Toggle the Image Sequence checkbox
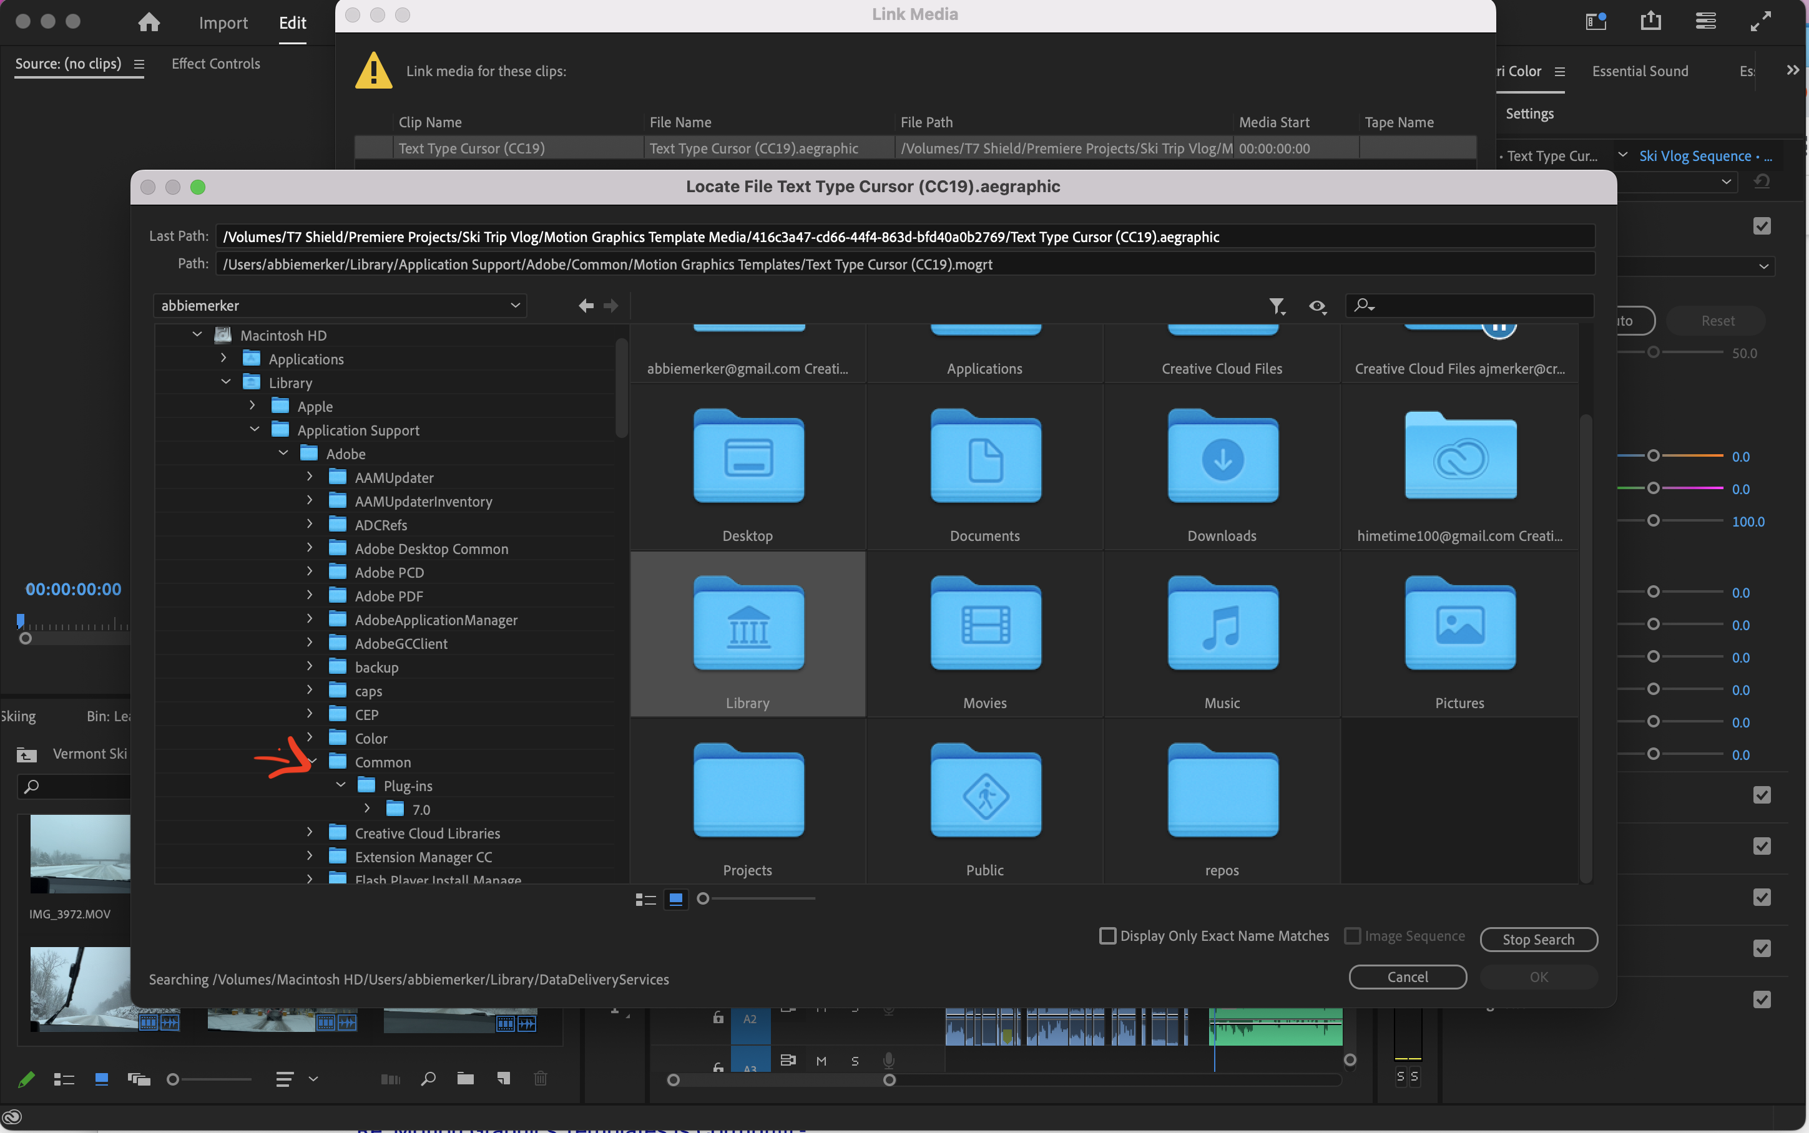The image size is (1809, 1133). 1353,936
